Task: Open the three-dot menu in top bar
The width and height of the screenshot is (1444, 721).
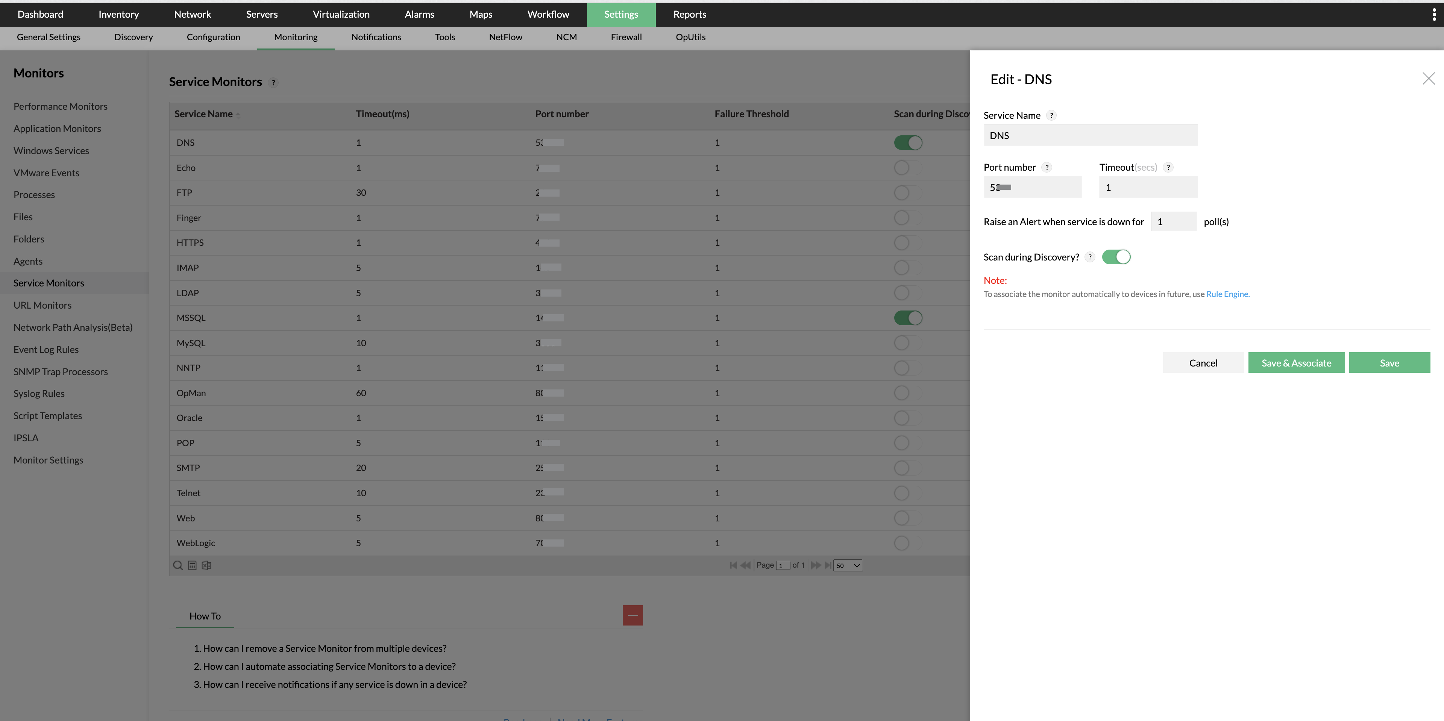Action: (x=1434, y=15)
